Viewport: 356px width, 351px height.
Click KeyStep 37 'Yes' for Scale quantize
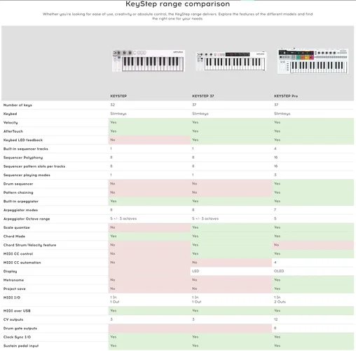coord(195,227)
